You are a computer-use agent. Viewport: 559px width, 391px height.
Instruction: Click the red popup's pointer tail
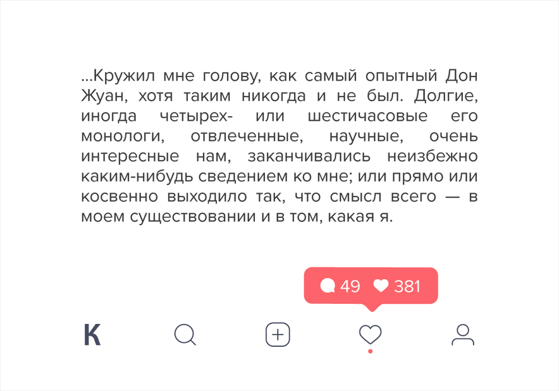click(371, 308)
